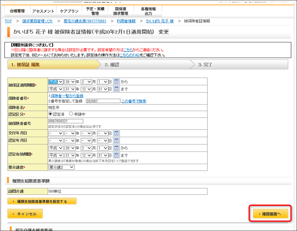Open year dropdown for 被保証適用期間 start
Viewport: 297px width, 231px height.
coord(70,82)
